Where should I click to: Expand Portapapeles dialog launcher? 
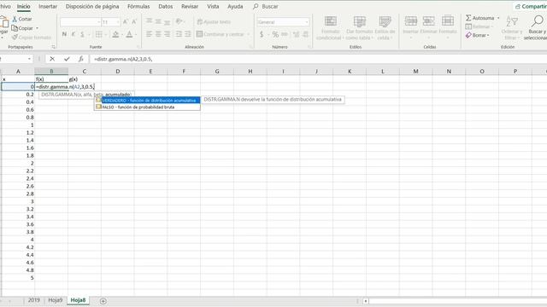coord(53,47)
